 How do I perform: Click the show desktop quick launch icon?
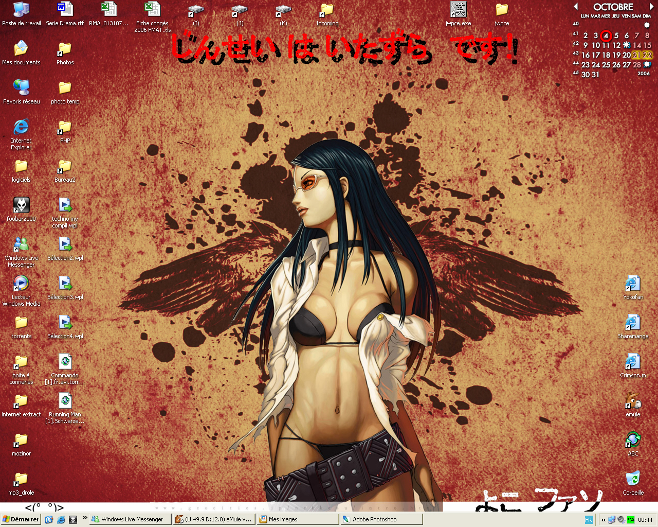pos(49,520)
